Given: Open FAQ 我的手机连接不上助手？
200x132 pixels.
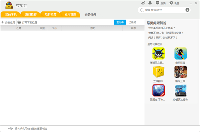Looking at the screenshot, I should (161, 28).
